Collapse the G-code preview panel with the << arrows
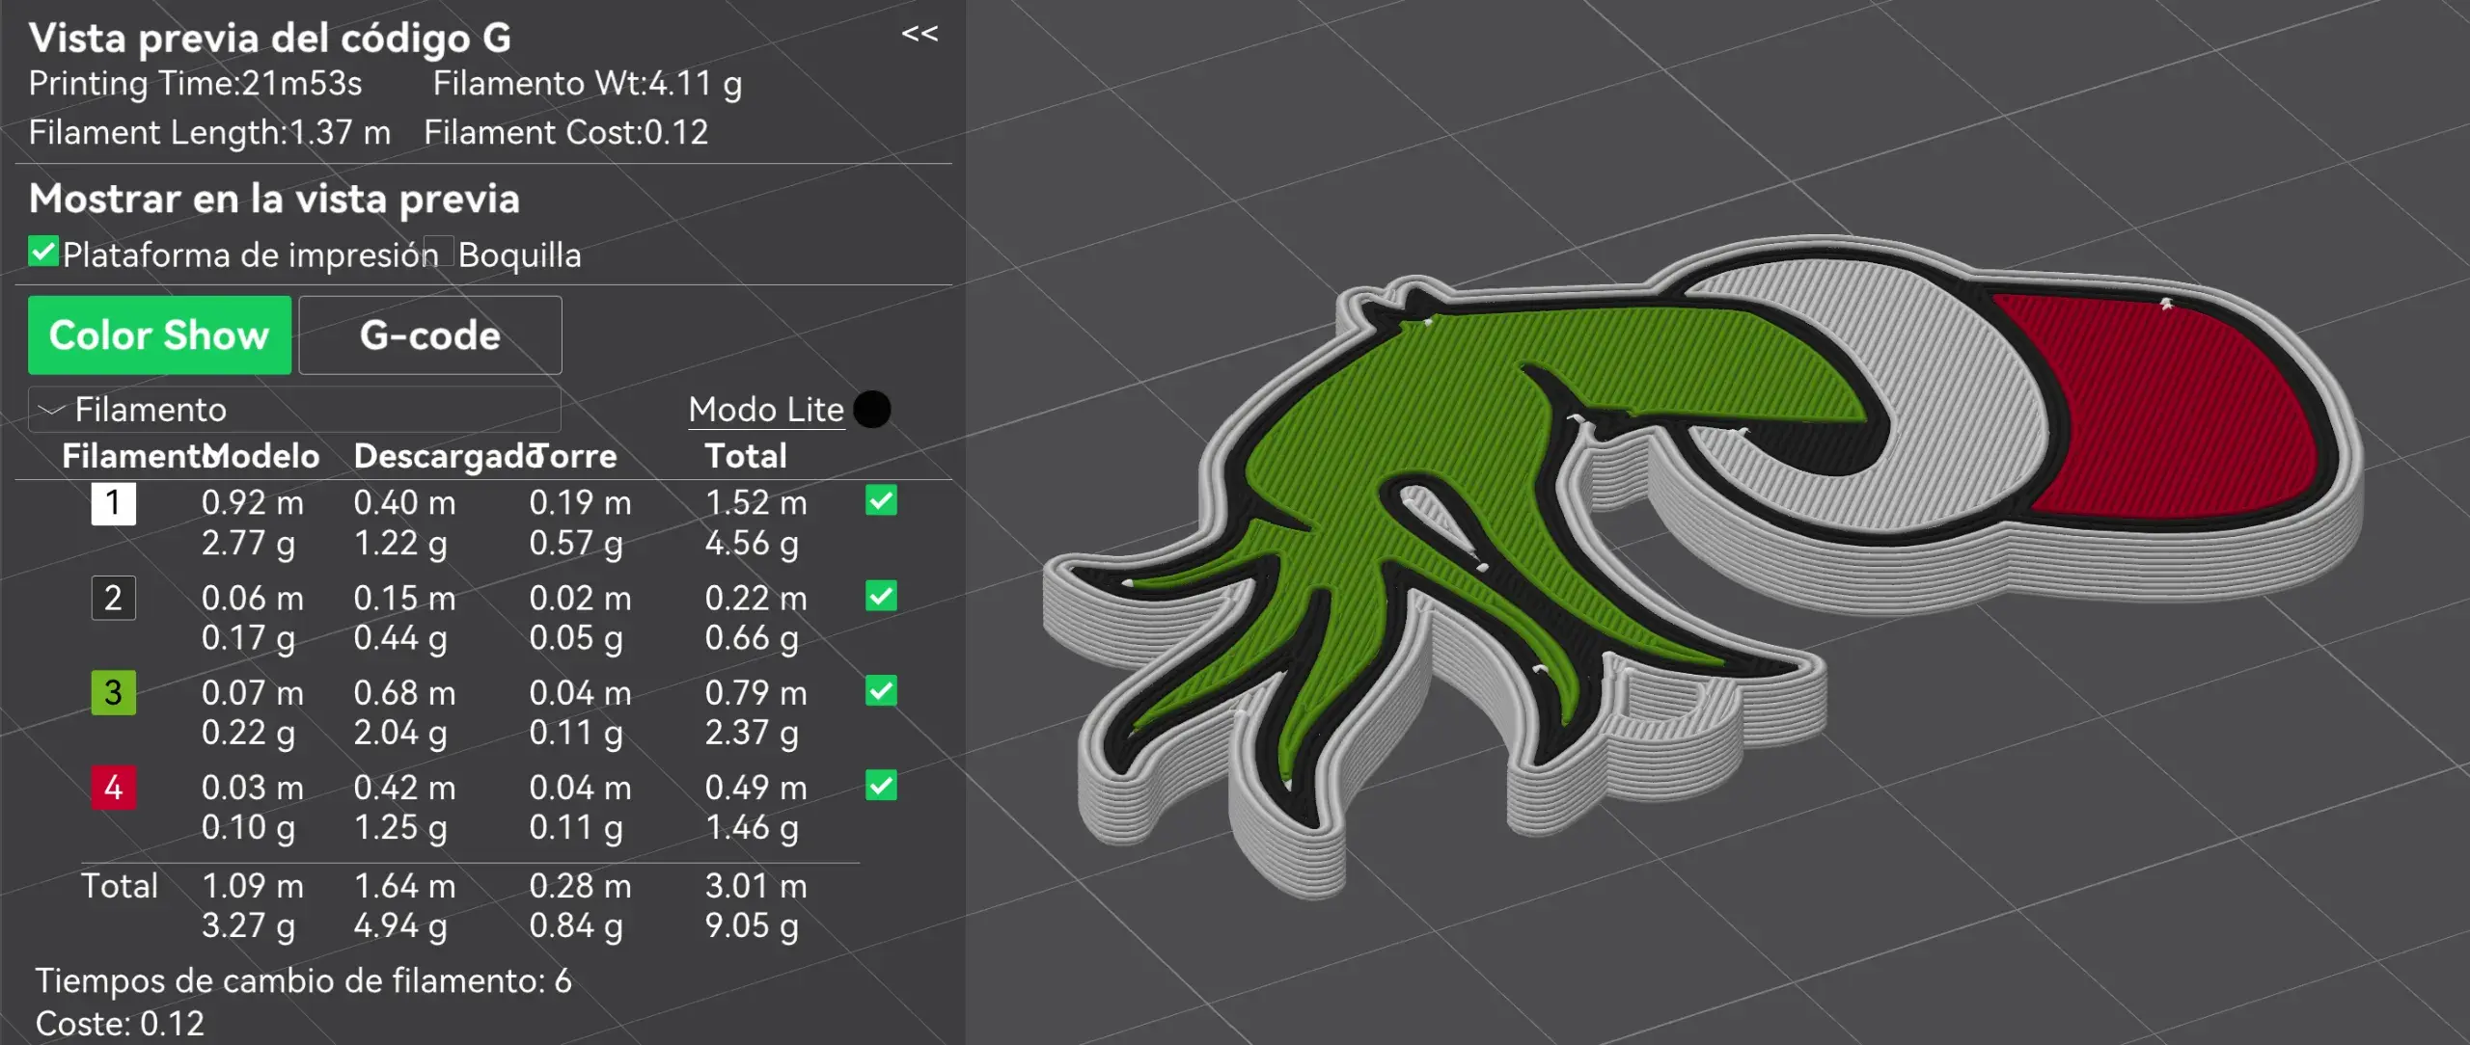This screenshot has height=1045, width=2470. pos(919,34)
